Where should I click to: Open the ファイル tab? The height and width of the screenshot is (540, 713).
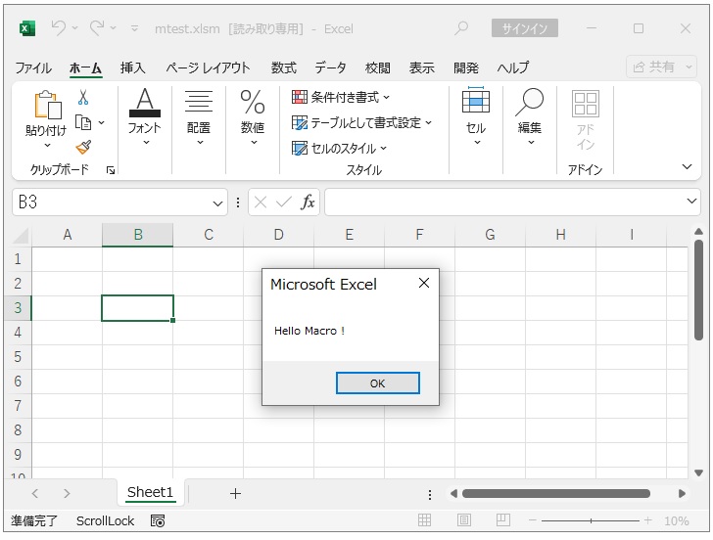[33, 67]
